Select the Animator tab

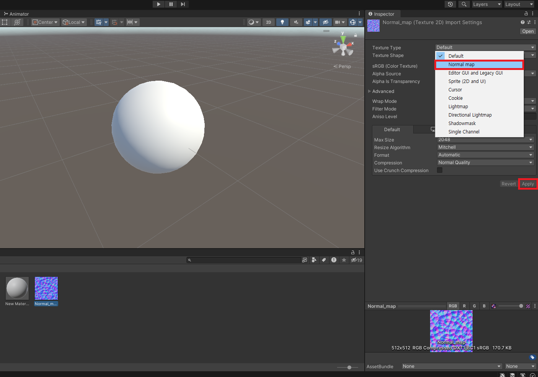[16, 14]
